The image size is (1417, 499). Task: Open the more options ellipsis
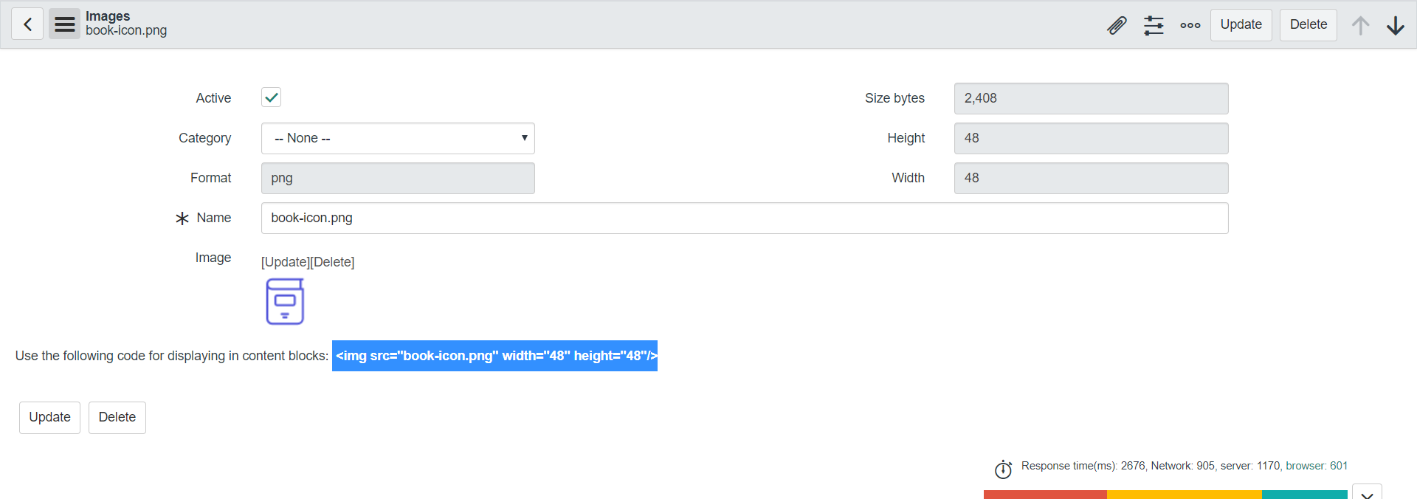(x=1190, y=25)
